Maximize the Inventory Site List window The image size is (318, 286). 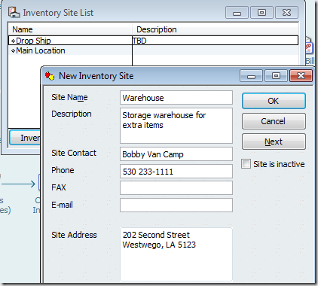click(261, 12)
